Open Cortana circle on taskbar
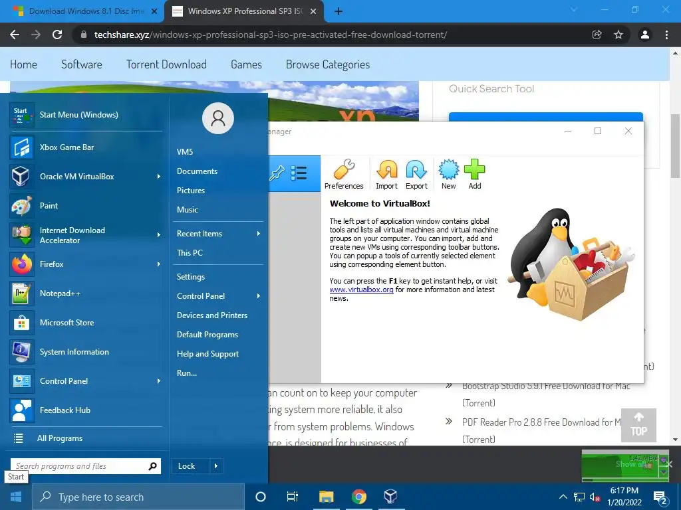Viewport: 681px width, 510px height. pyautogui.click(x=261, y=497)
